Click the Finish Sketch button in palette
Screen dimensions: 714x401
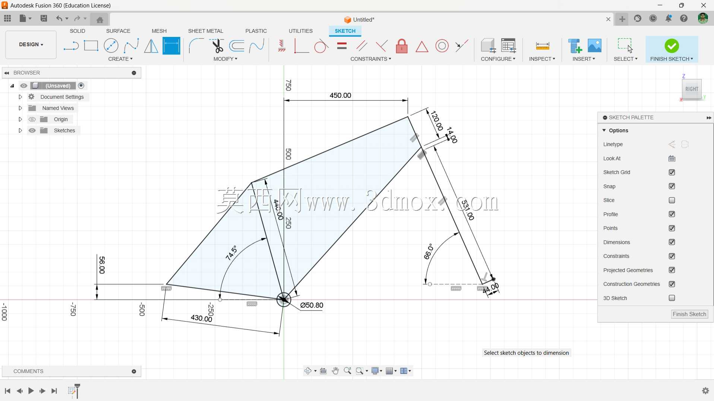coord(689,314)
